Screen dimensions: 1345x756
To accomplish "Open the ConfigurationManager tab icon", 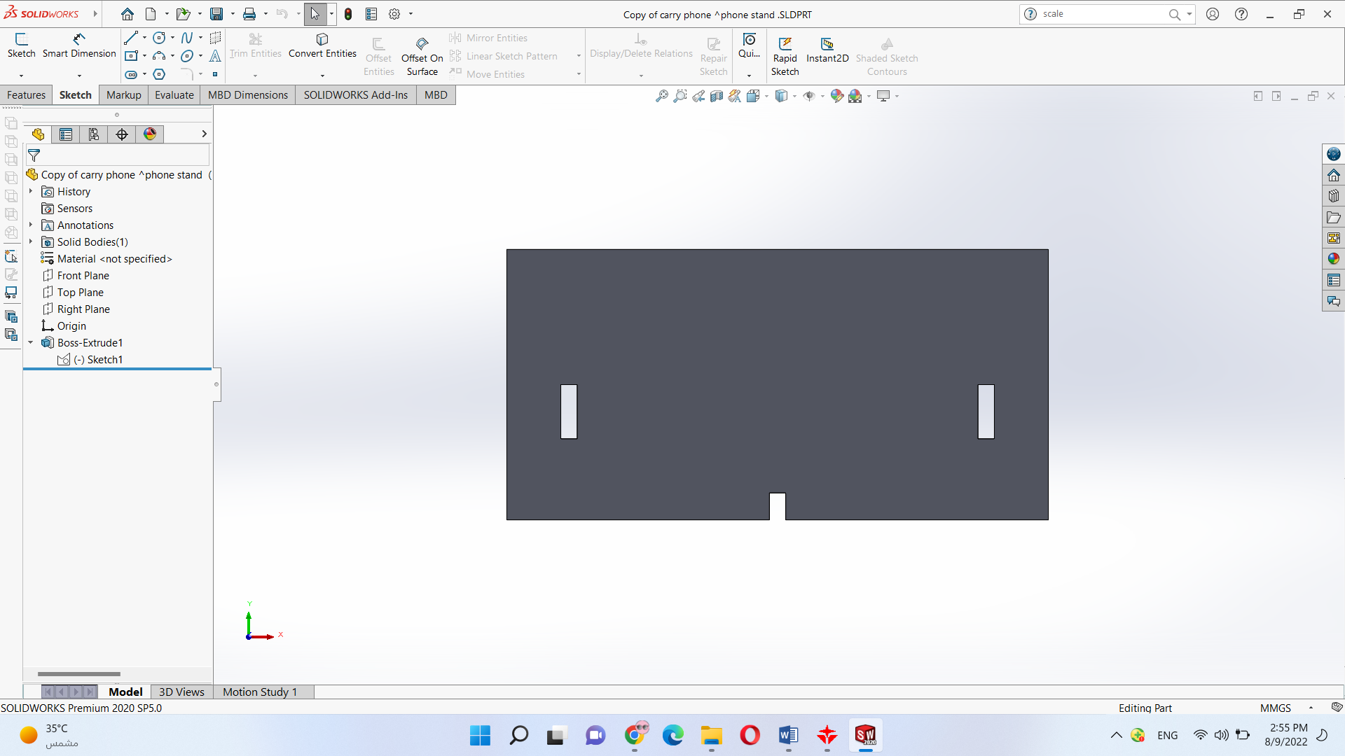I will 94,134.
